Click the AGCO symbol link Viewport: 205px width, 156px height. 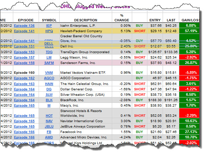tap(49, 78)
